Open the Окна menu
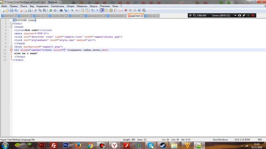 click(x=115, y=6)
